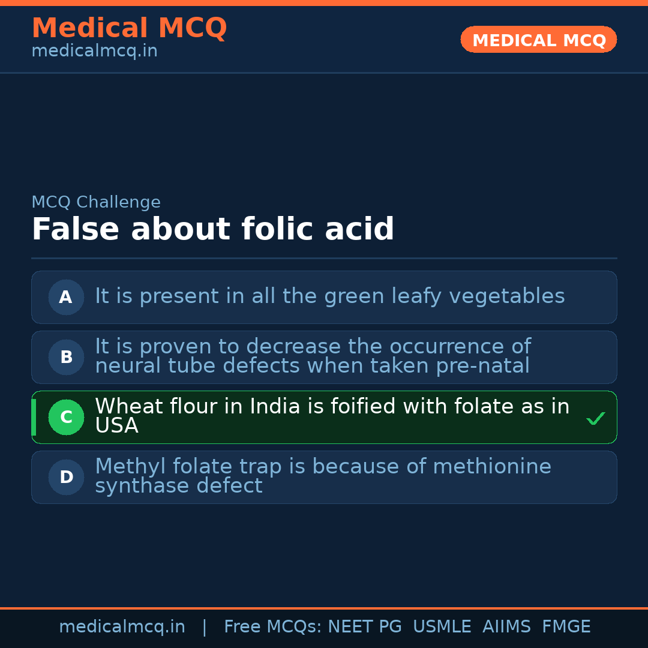The height and width of the screenshot is (648, 648).
Task: Click the green accent bar on option C
Action: coord(34,417)
